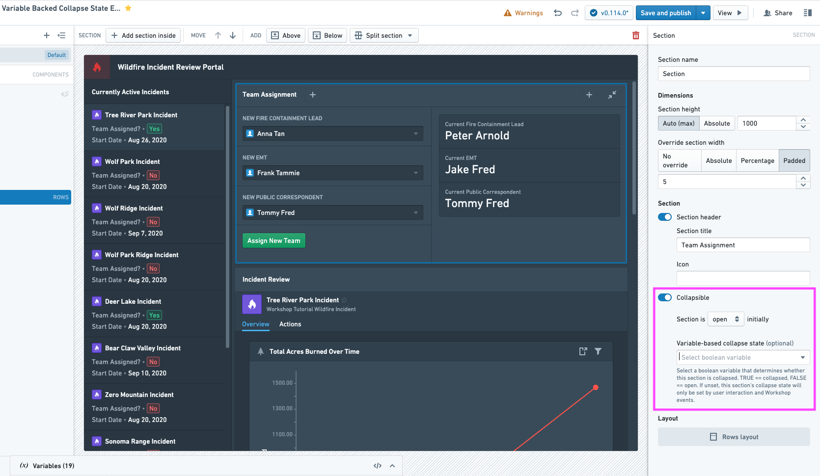Click the chart's red data point
820x476 pixels.
[596, 388]
